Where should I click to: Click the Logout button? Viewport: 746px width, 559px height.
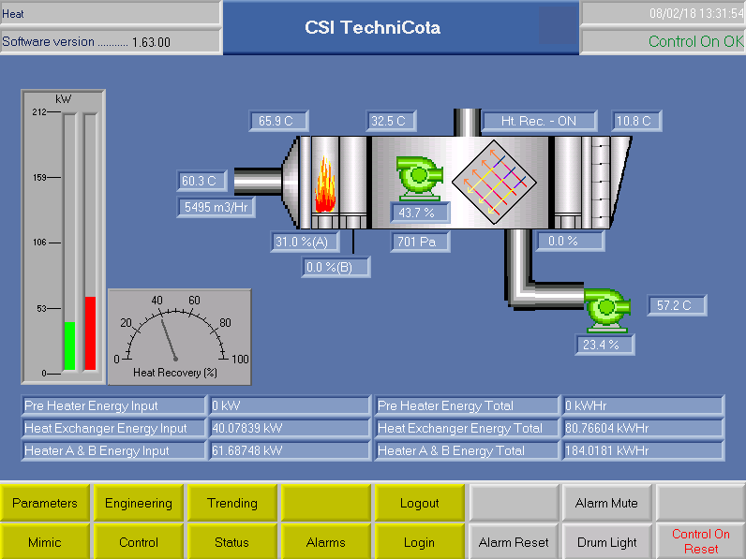(x=419, y=503)
